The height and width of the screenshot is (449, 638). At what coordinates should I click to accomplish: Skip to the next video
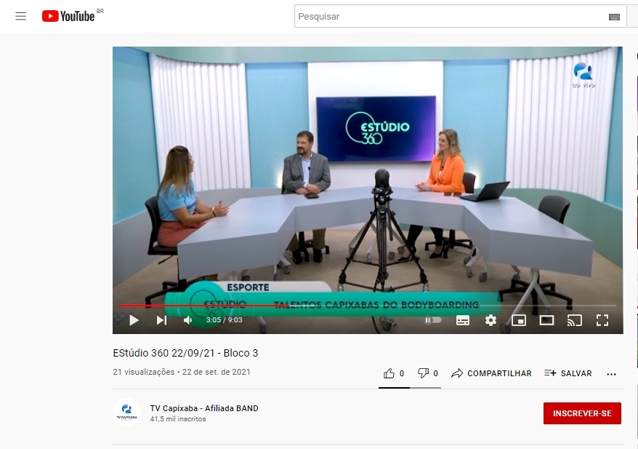tap(161, 320)
